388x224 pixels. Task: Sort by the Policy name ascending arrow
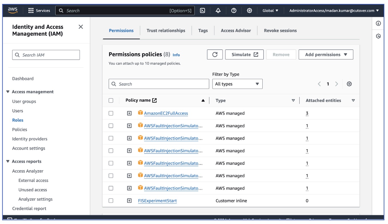[203, 101]
